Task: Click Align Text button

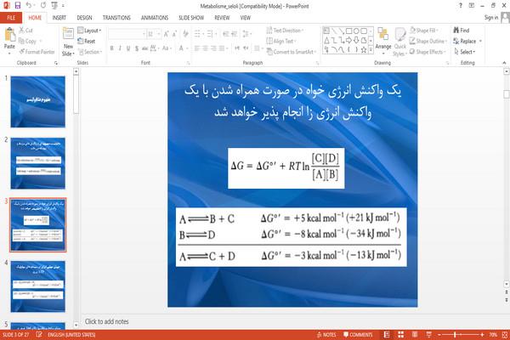Action: [281, 41]
